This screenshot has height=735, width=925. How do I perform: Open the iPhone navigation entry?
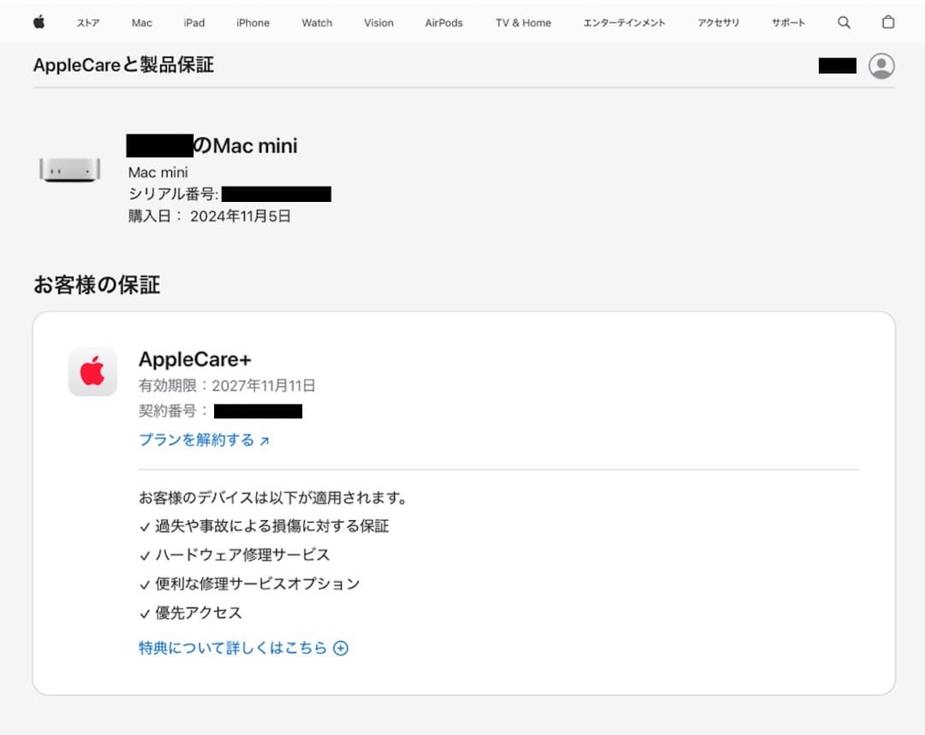253,23
